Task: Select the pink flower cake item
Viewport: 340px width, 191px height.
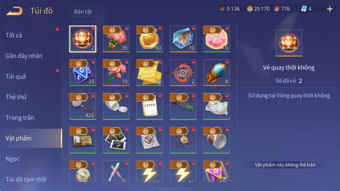Action: (x=217, y=39)
